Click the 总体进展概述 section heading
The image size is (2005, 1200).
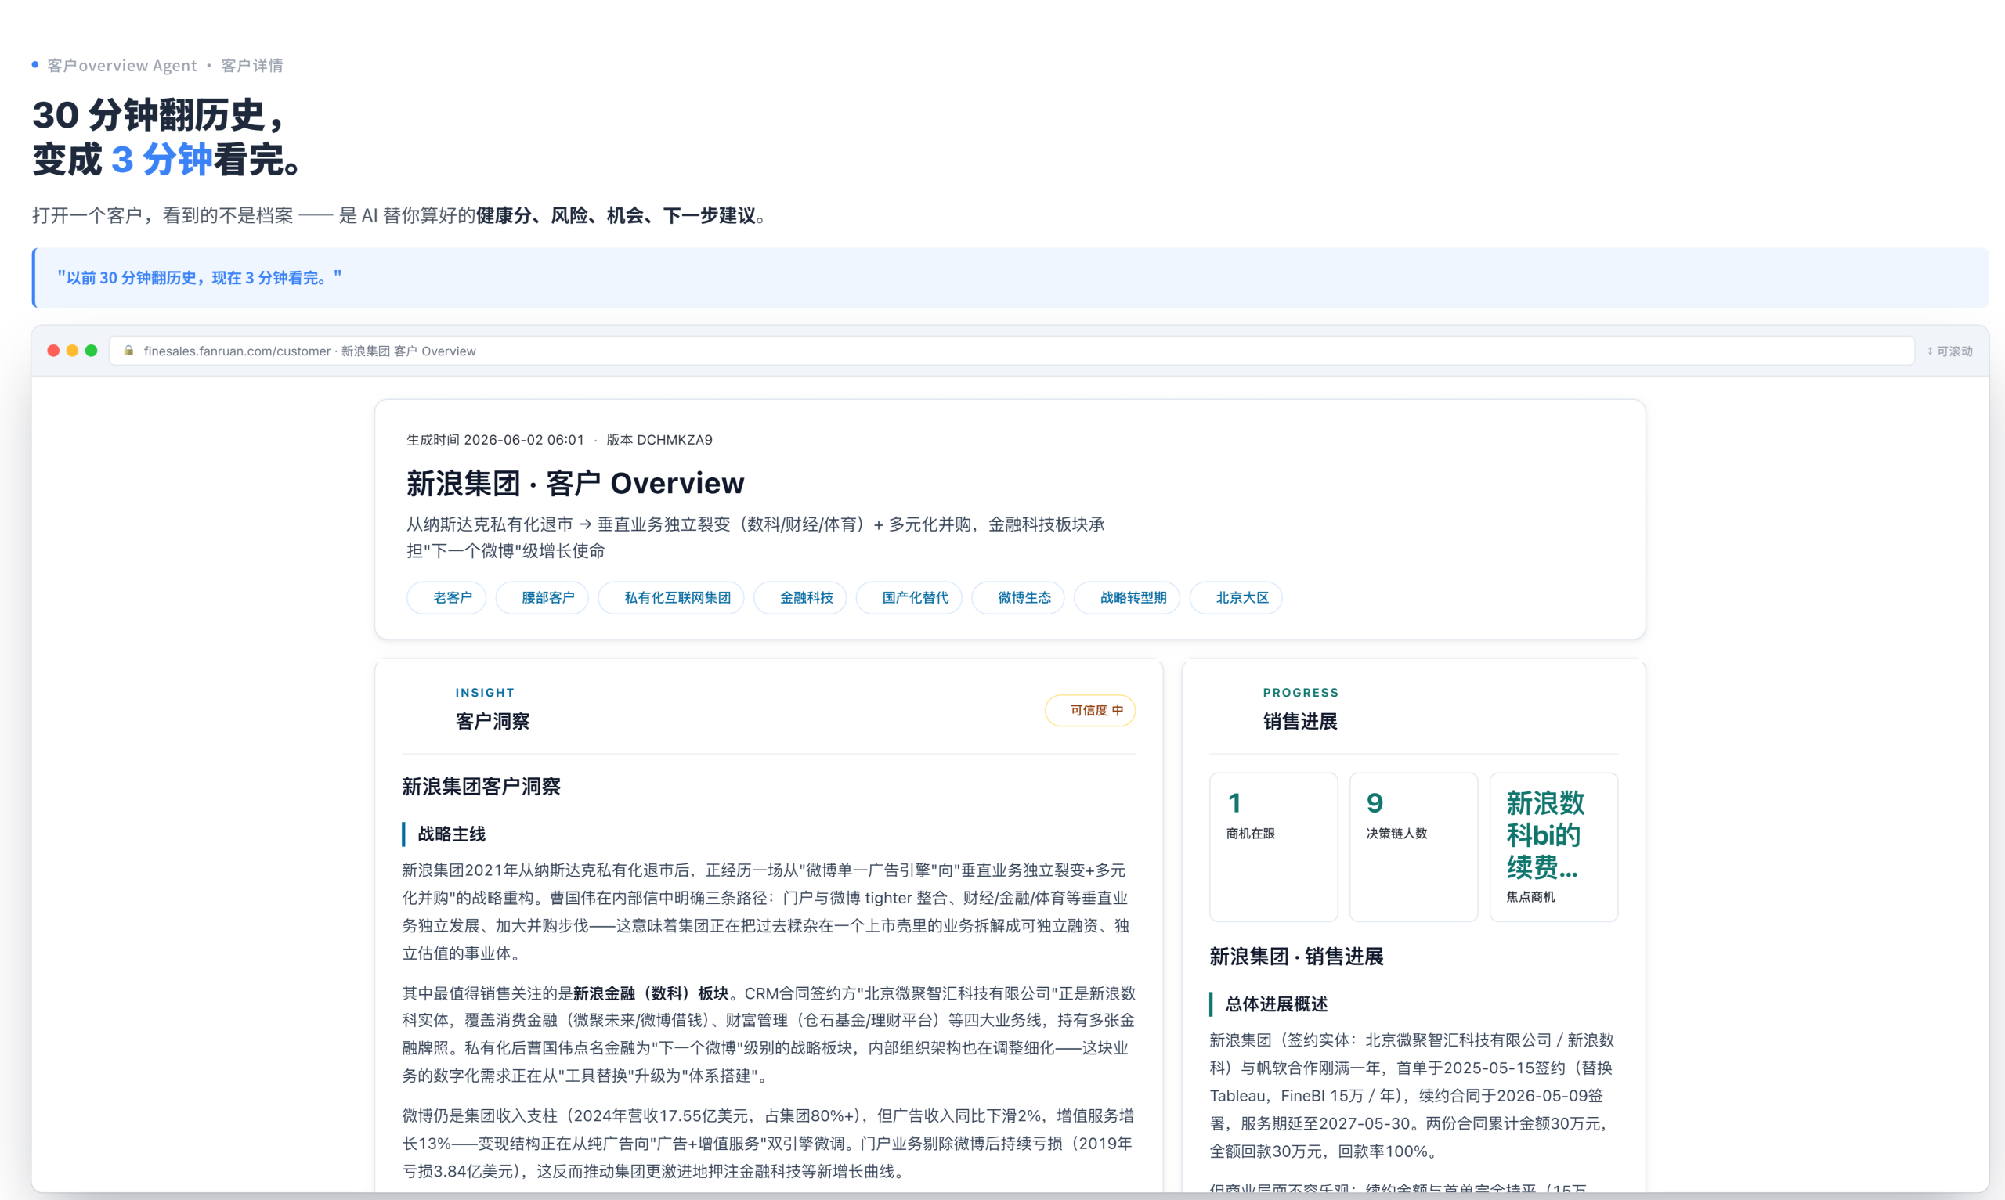click(1277, 1004)
